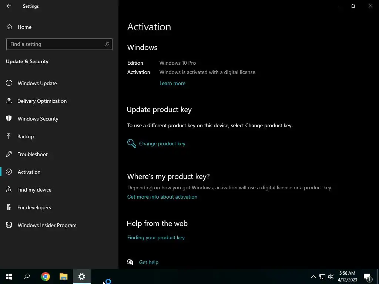
Task: Open Windows Security section
Action: (x=59, y=119)
